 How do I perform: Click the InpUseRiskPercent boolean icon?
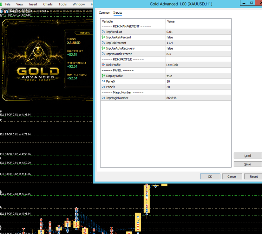tap(103, 37)
